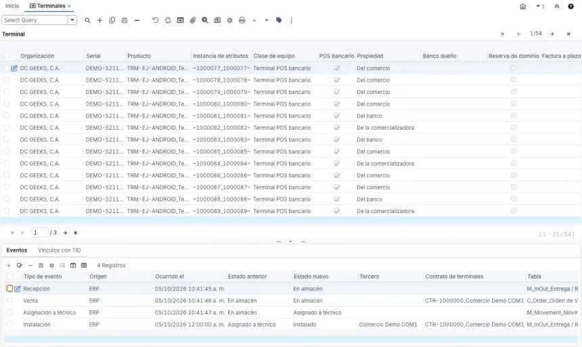Jump to last grid page of 3

click(75, 233)
